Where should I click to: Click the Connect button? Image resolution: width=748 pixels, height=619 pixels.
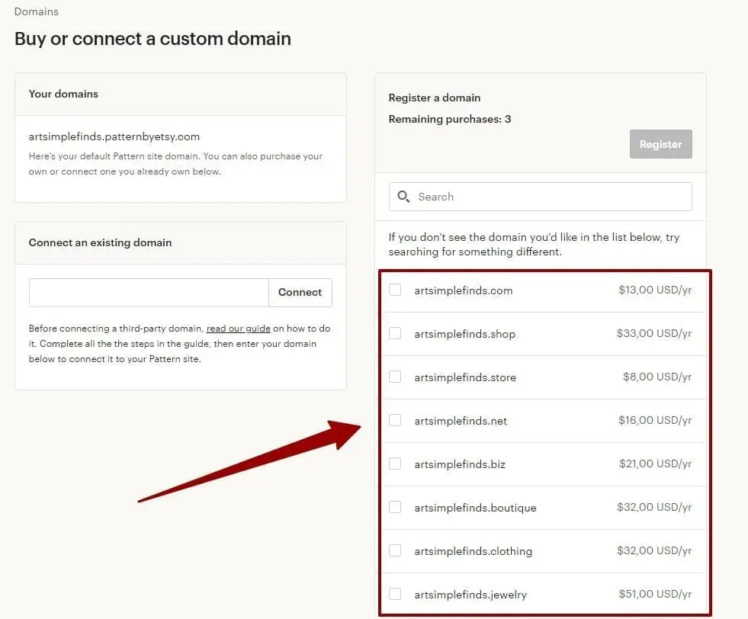pos(300,292)
